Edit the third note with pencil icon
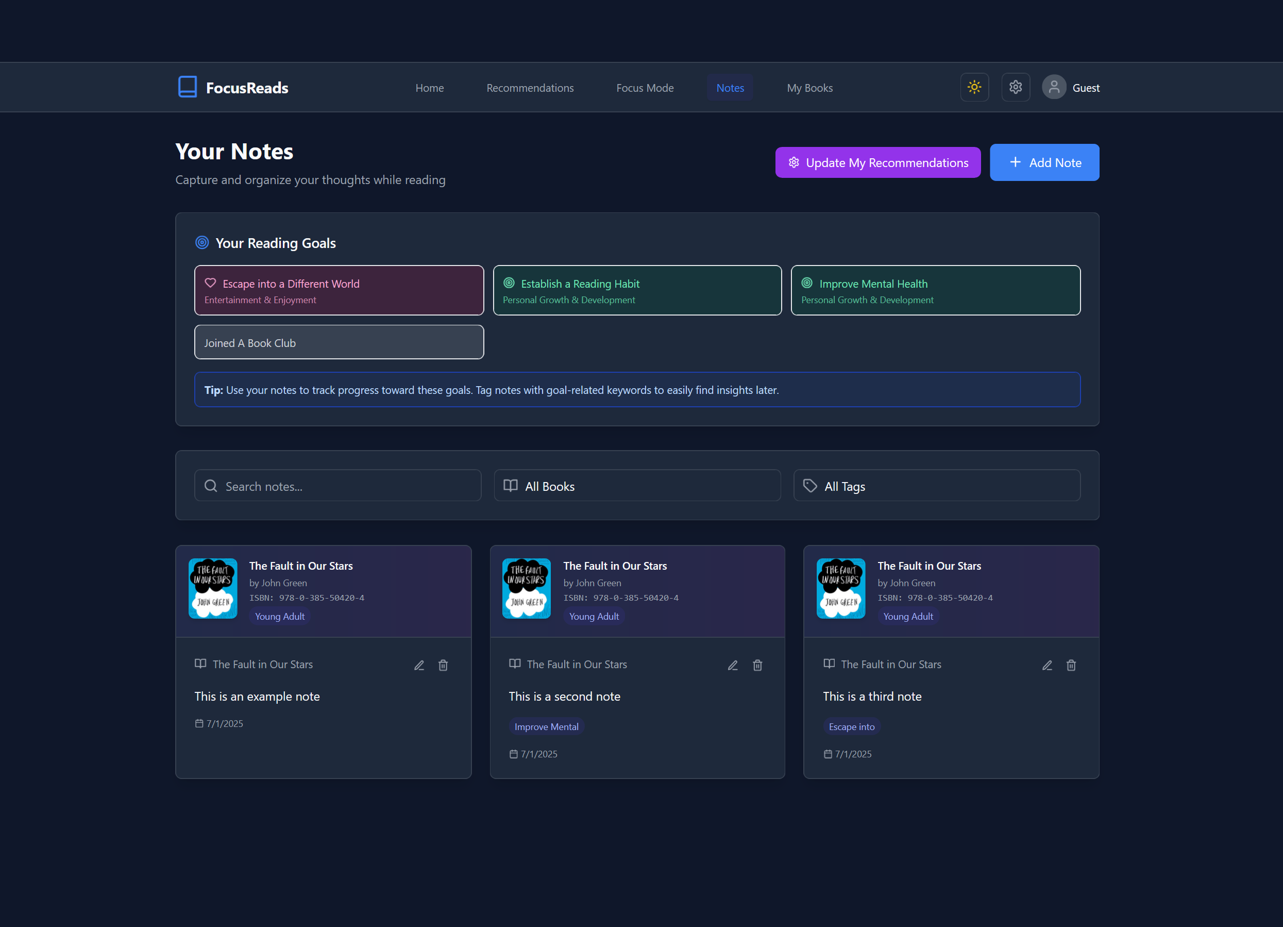The image size is (1283, 927). pyautogui.click(x=1046, y=665)
